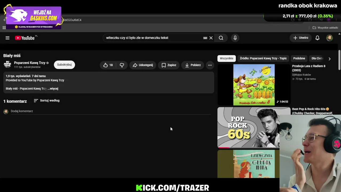Viewport: 341px width, 192px height.
Task: Click the 1,9 tys. wyświetleń text
Action: [x=18, y=76]
